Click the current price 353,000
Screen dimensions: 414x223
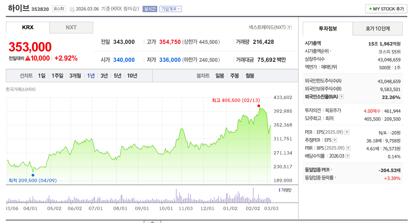coord(30,47)
